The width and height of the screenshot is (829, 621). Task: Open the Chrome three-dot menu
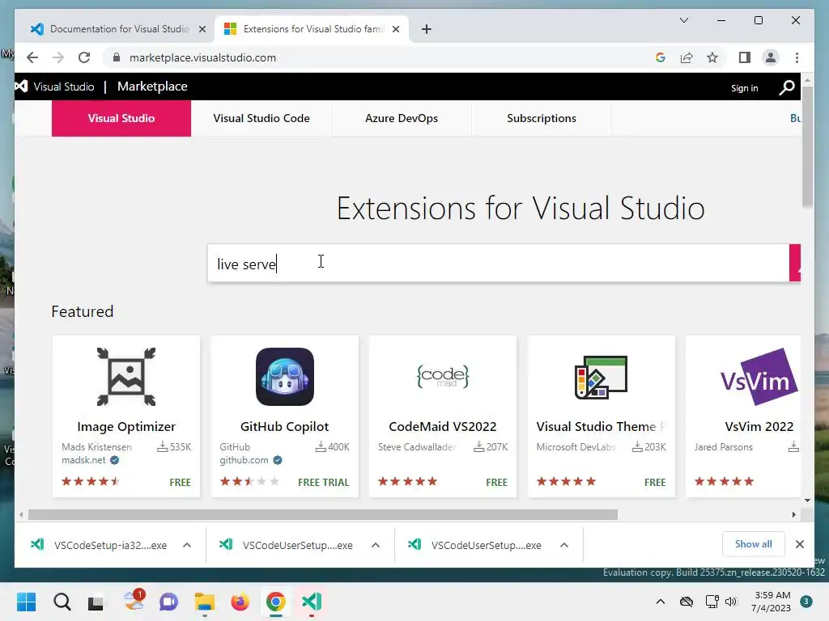(x=797, y=57)
